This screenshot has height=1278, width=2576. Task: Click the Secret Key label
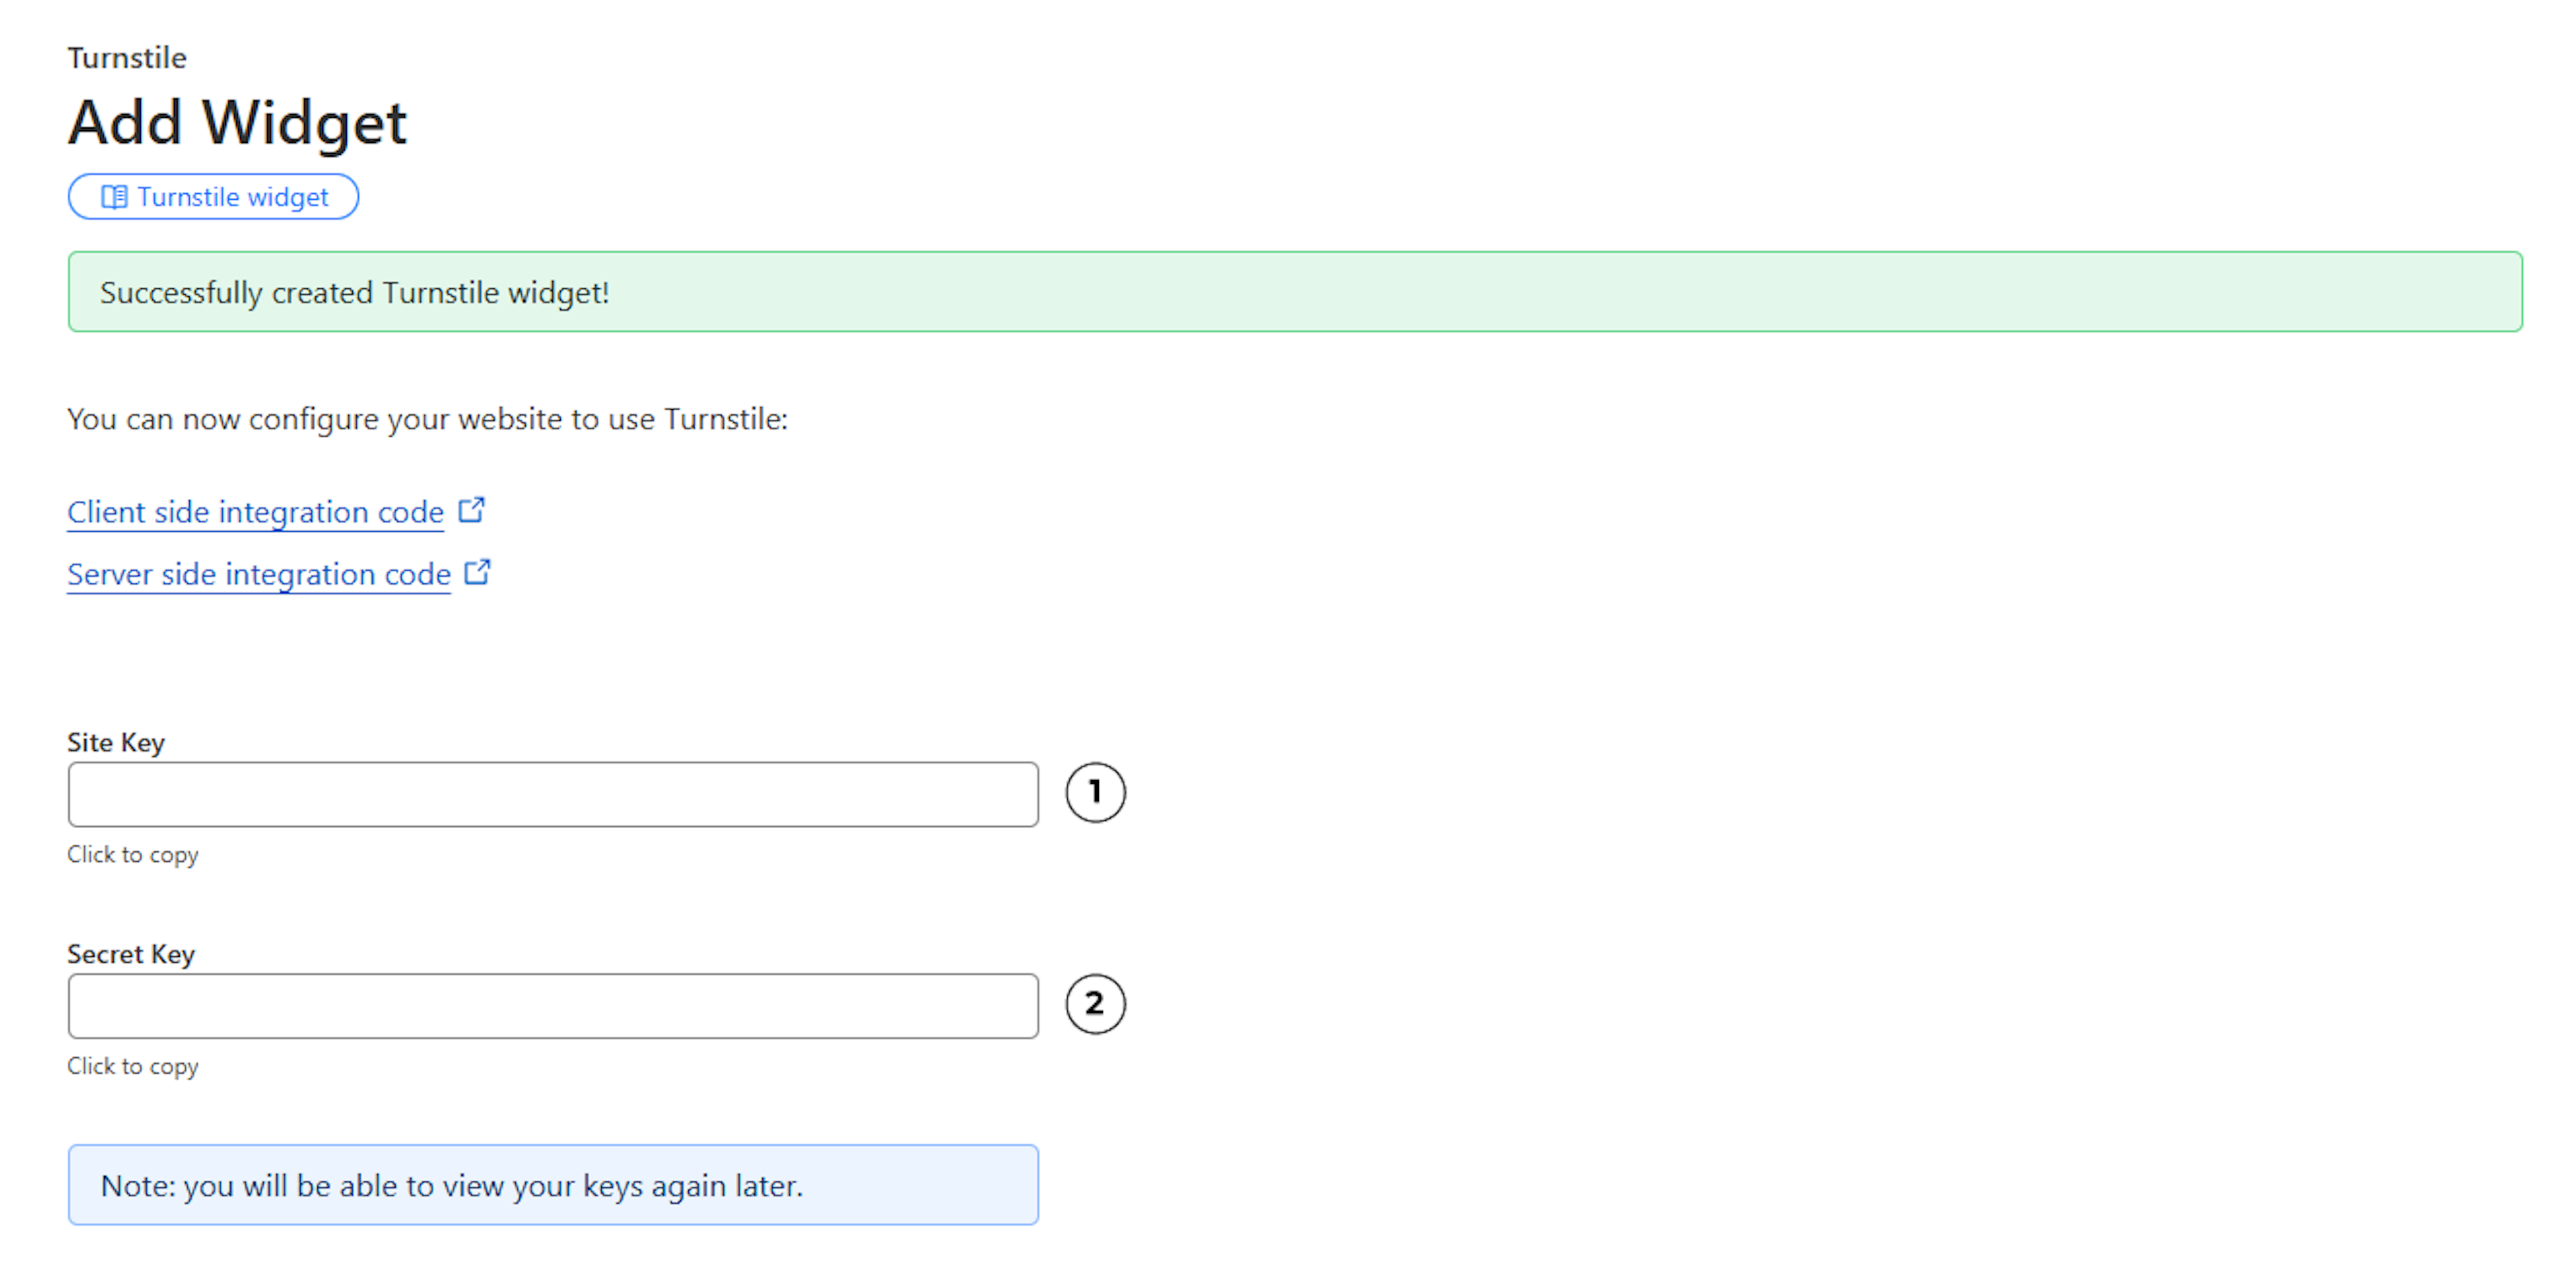coord(130,954)
